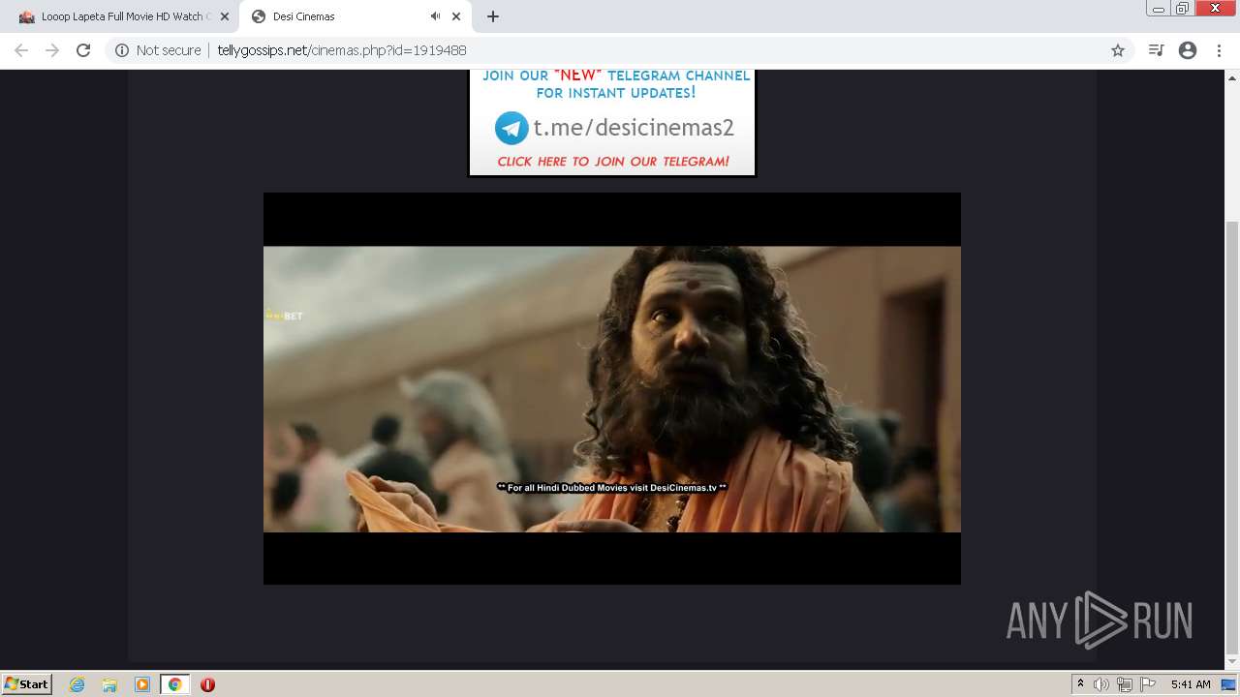Click scrollbar down arrow
Image resolution: width=1240 pixels, height=697 pixels.
1232,664
